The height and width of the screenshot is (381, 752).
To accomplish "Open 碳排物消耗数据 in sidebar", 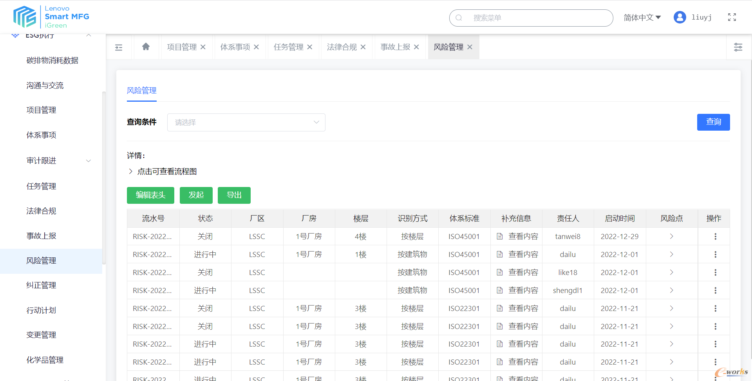I will pyautogui.click(x=52, y=61).
